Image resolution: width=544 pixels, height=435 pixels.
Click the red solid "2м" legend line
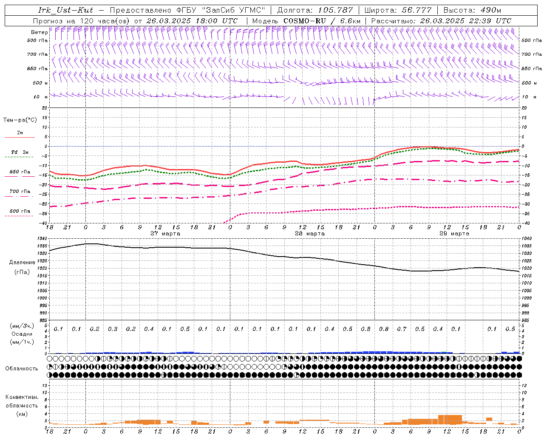(20, 137)
